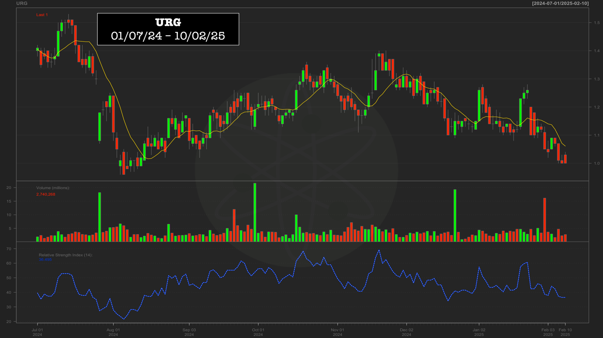The width and height of the screenshot is (603, 338).
Task: Select the red 'Last 1' label
Action: (x=42, y=15)
